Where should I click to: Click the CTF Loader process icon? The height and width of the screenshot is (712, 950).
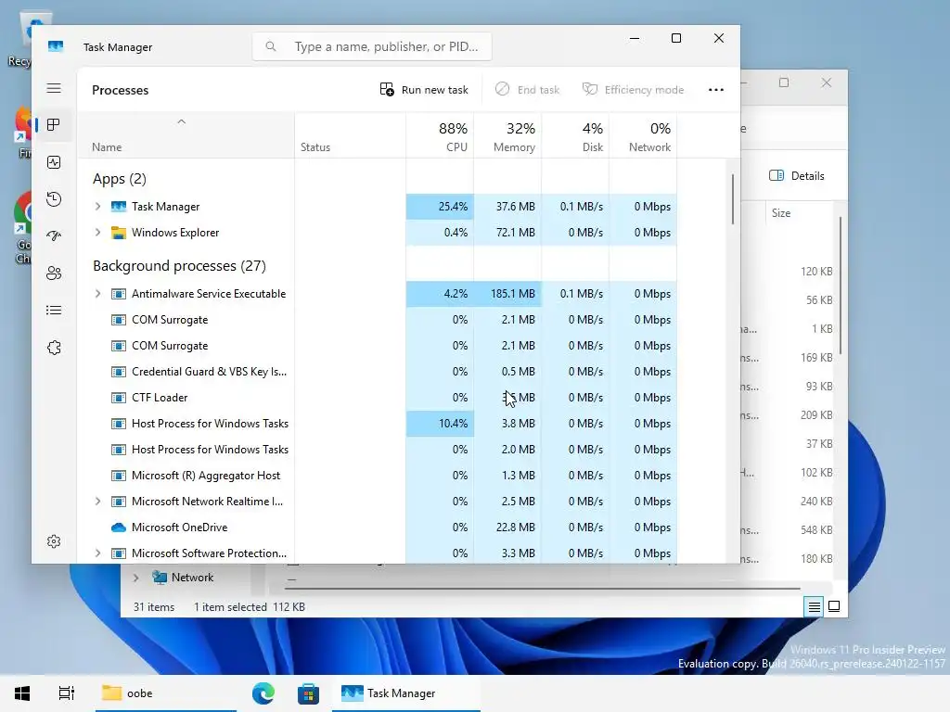point(119,398)
